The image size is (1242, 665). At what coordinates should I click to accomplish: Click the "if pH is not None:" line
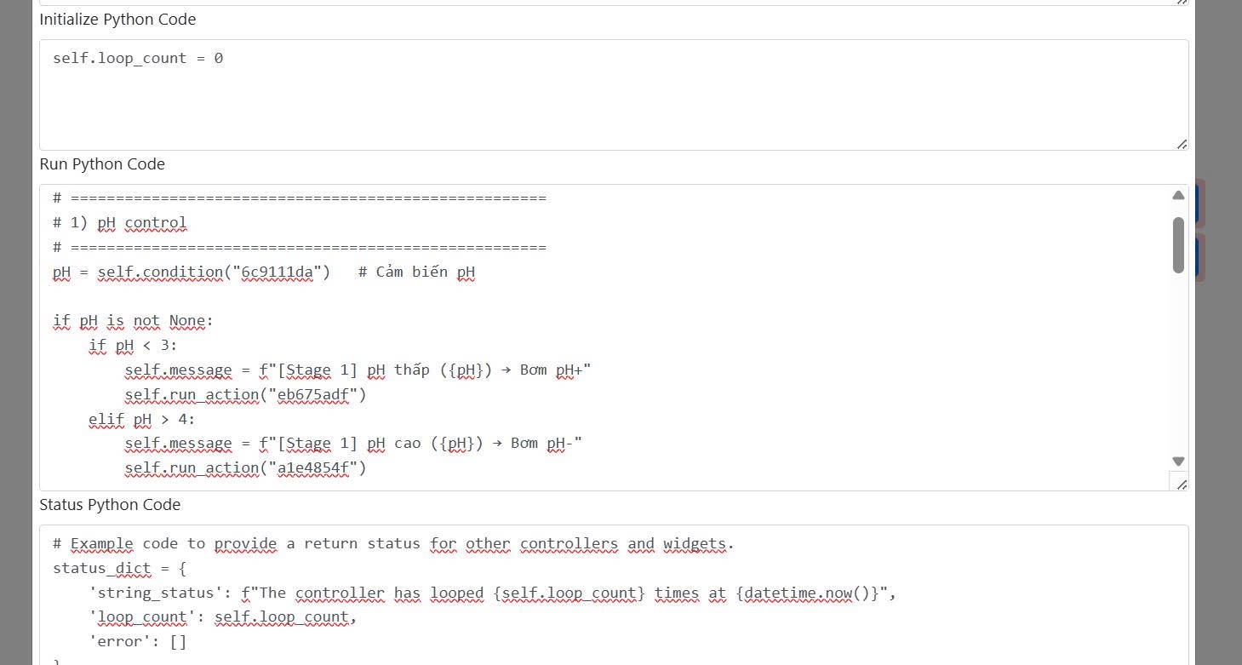tap(134, 322)
